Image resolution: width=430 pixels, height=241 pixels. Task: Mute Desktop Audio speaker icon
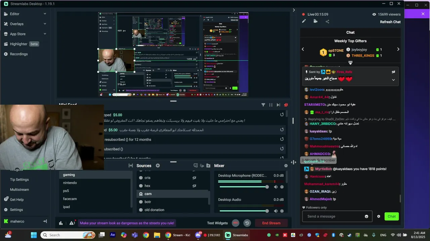coord(276,211)
